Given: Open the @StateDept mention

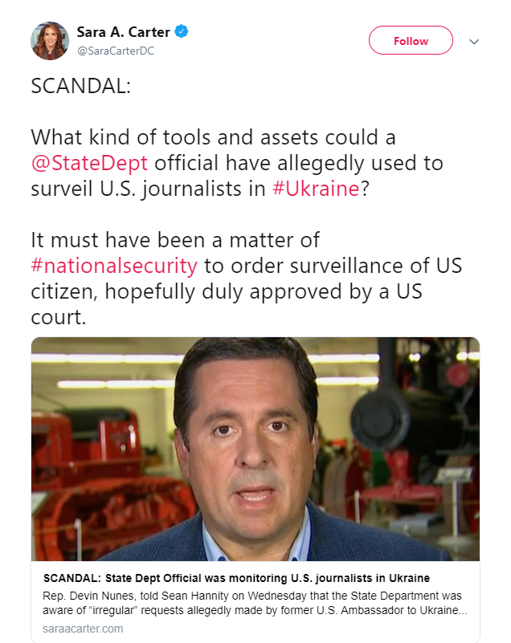Looking at the screenshot, I should pos(89,163).
